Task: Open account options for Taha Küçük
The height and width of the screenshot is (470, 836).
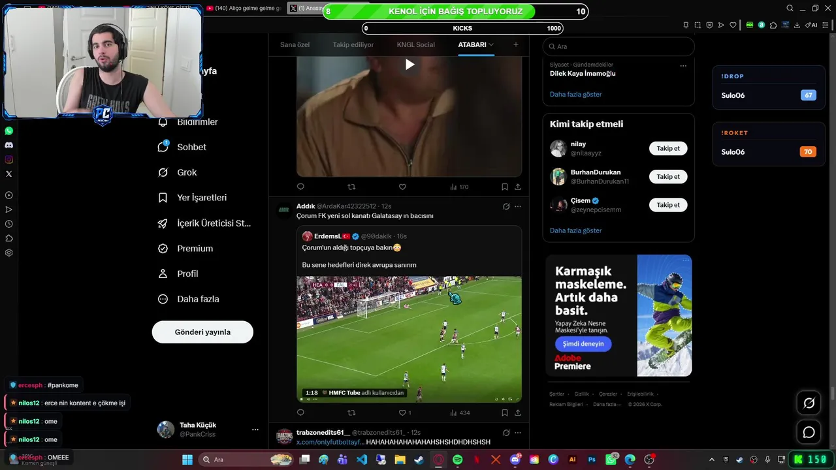Action: coord(255,430)
